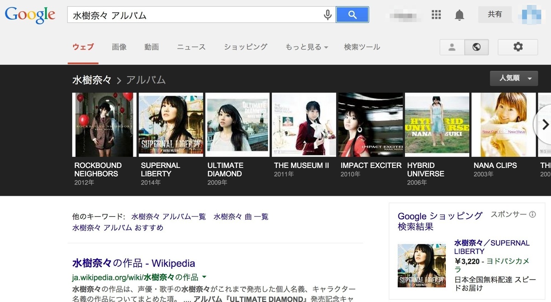Open the NANA CLIPS cover

coord(504,125)
